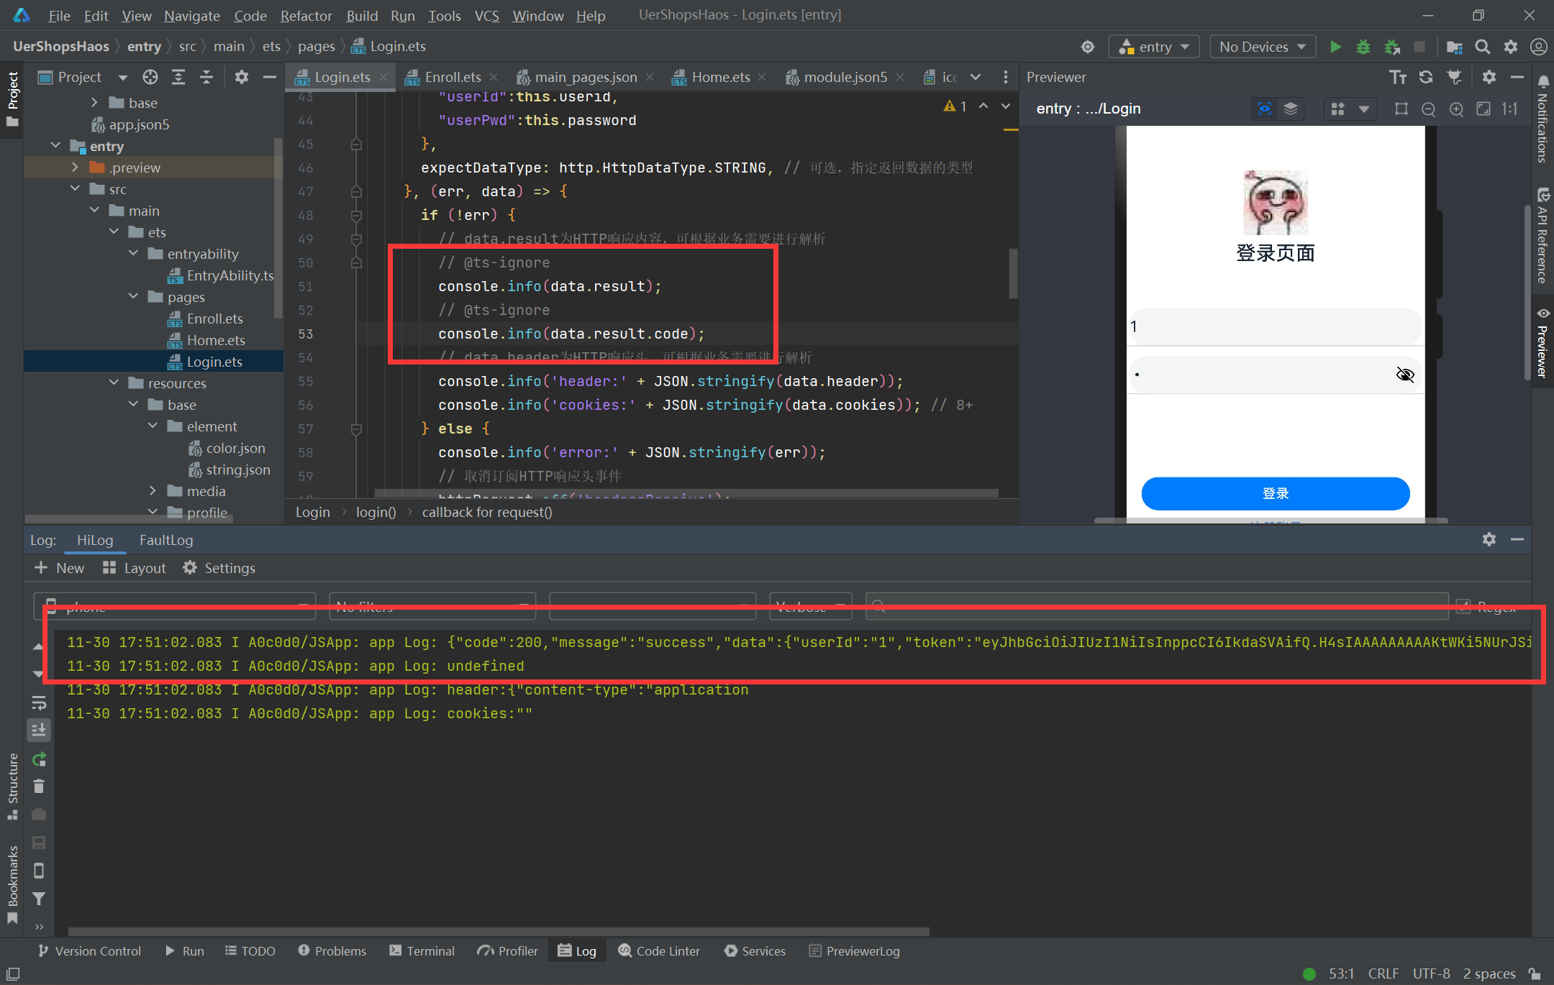Toggle scroll-to-end in the log sidebar
The height and width of the screenshot is (985, 1554).
(39, 730)
